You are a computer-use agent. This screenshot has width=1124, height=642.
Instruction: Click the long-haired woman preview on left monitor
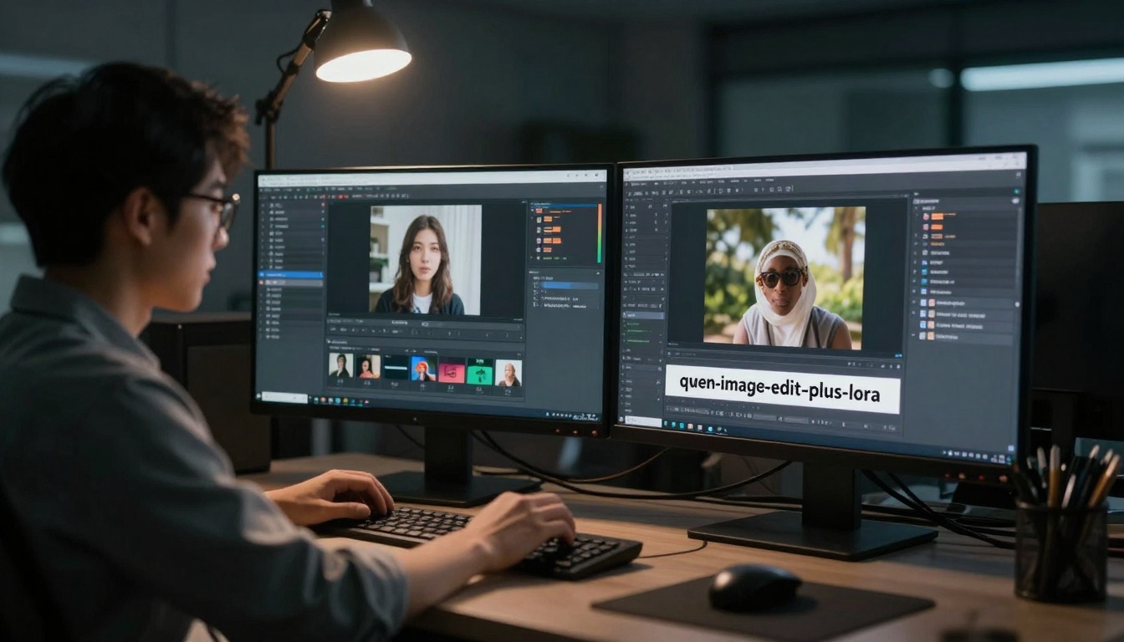[426, 260]
